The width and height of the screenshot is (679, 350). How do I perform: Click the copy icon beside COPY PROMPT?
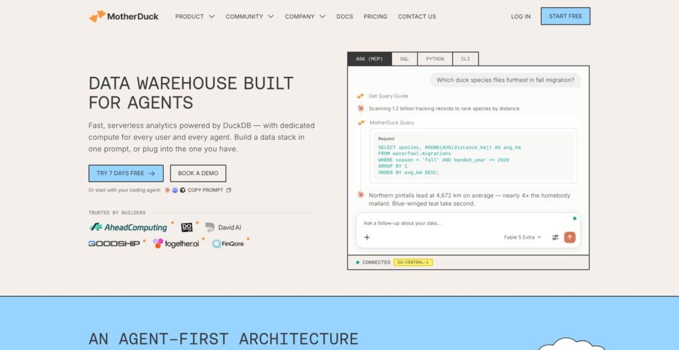click(229, 190)
